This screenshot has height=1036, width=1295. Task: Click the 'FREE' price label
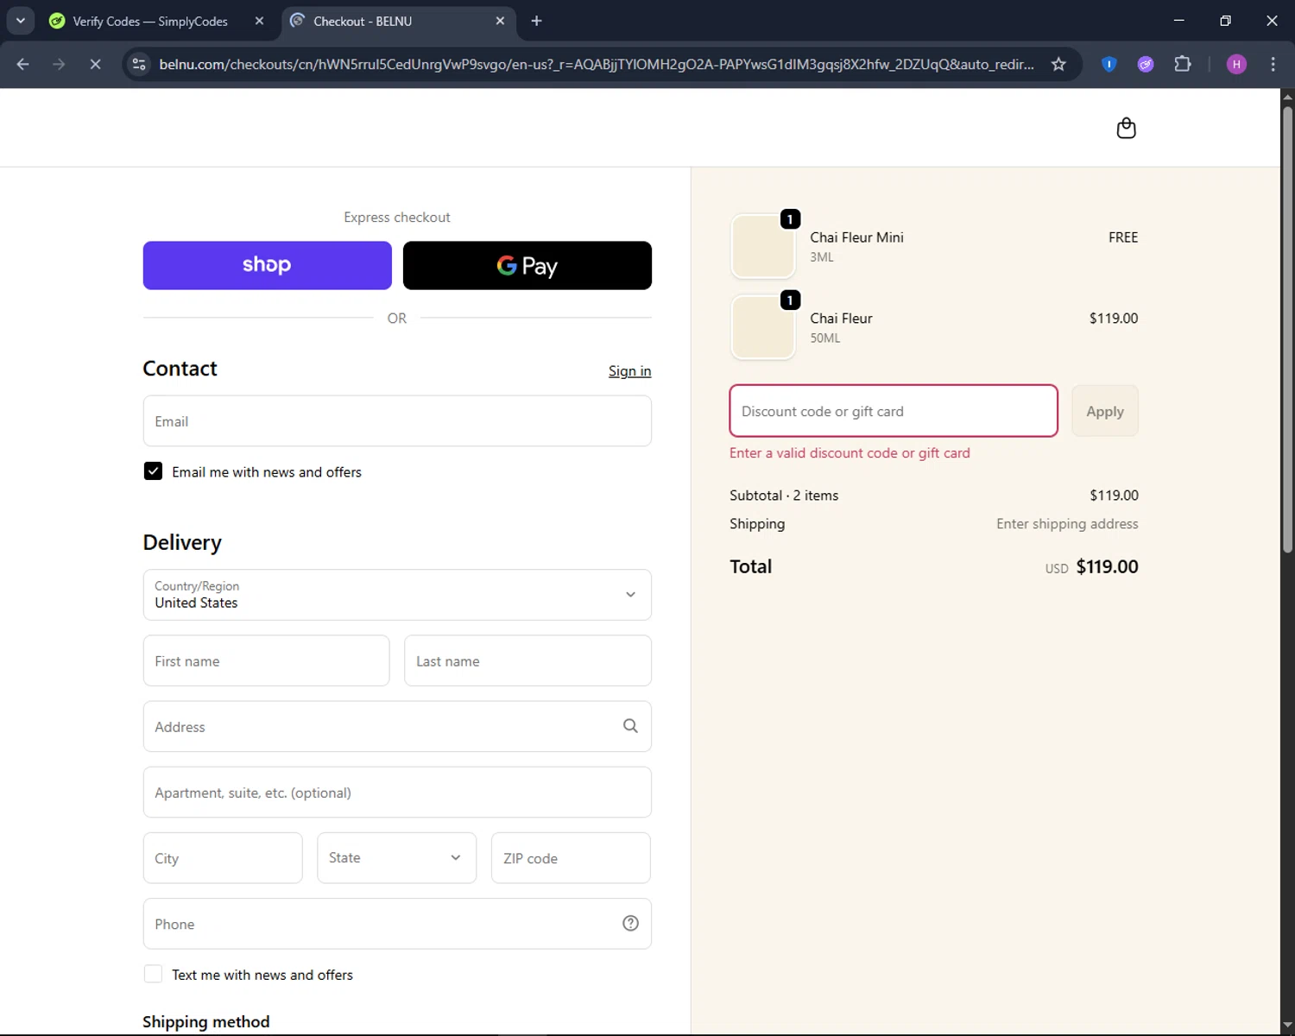pyautogui.click(x=1123, y=237)
